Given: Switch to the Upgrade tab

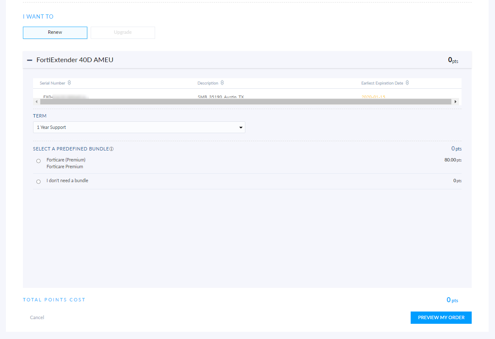Looking at the screenshot, I should click(122, 33).
